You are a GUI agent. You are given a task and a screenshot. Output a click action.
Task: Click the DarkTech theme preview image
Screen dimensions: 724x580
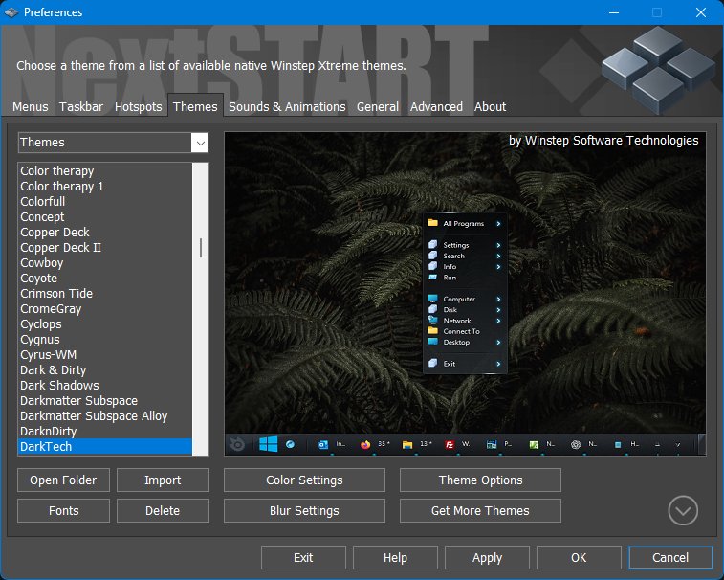(x=465, y=294)
